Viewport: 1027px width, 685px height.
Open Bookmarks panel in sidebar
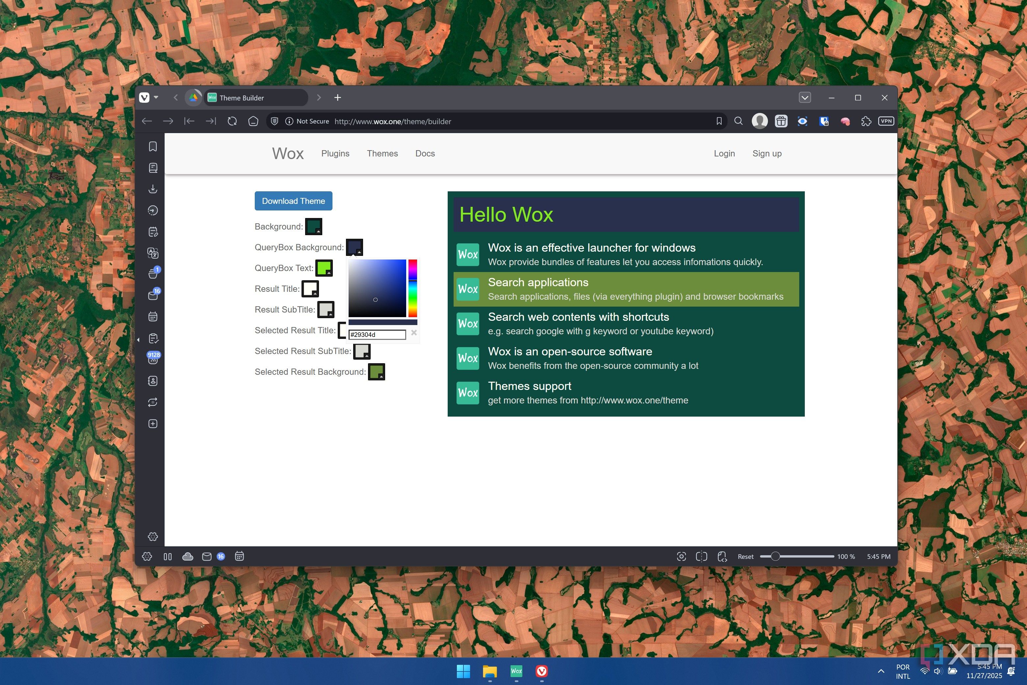pyautogui.click(x=153, y=146)
